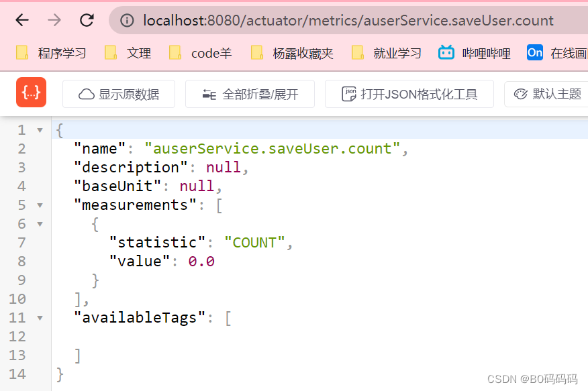
Task: Click the null value of baseUnit
Action: click(x=197, y=186)
